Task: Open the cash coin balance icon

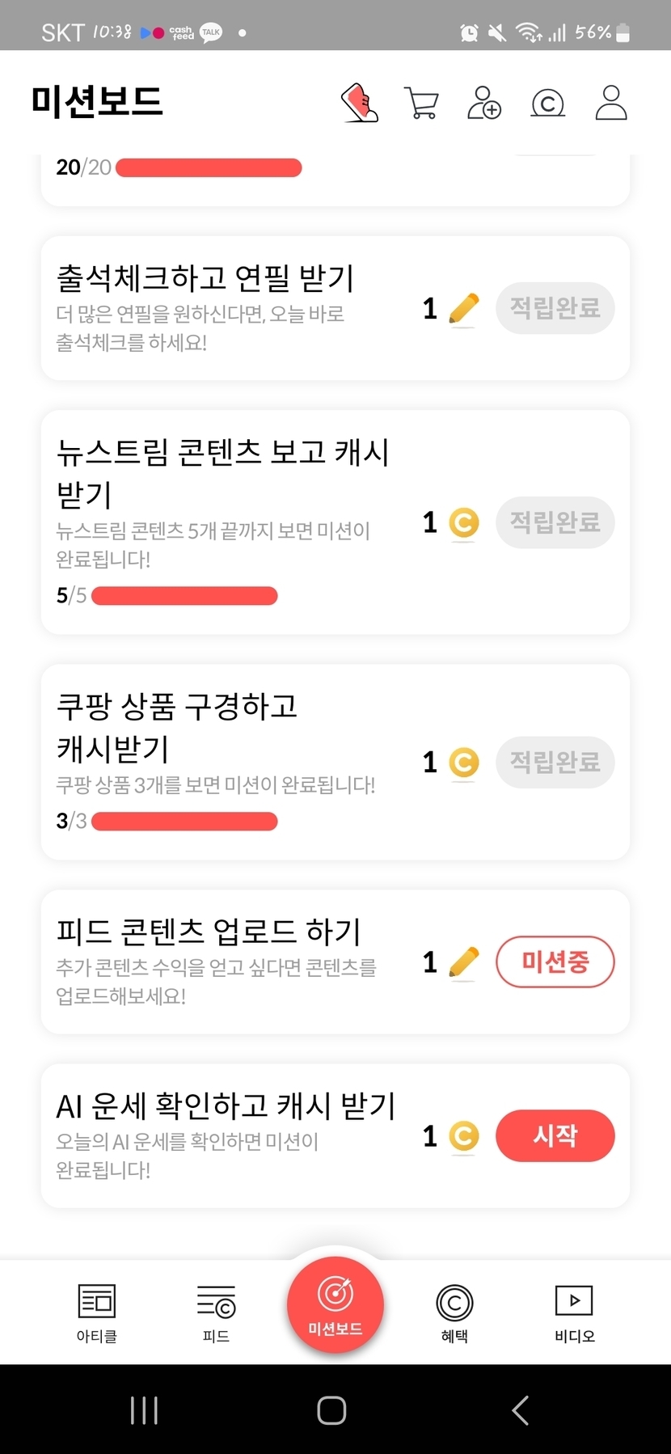Action: [x=547, y=104]
